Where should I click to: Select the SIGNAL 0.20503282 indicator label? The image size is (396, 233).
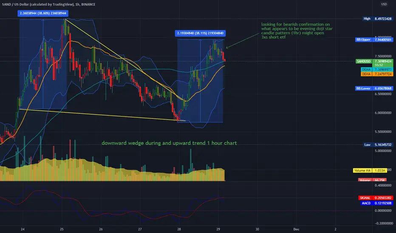376,198
